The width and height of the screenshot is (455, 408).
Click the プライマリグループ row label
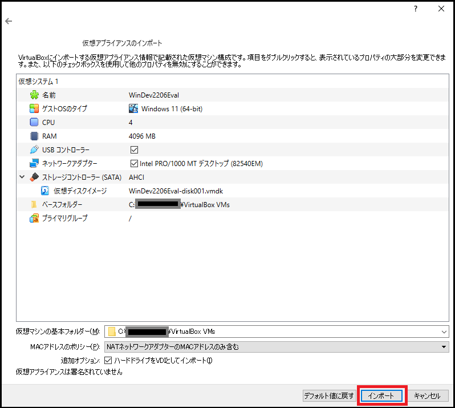click(x=64, y=218)
